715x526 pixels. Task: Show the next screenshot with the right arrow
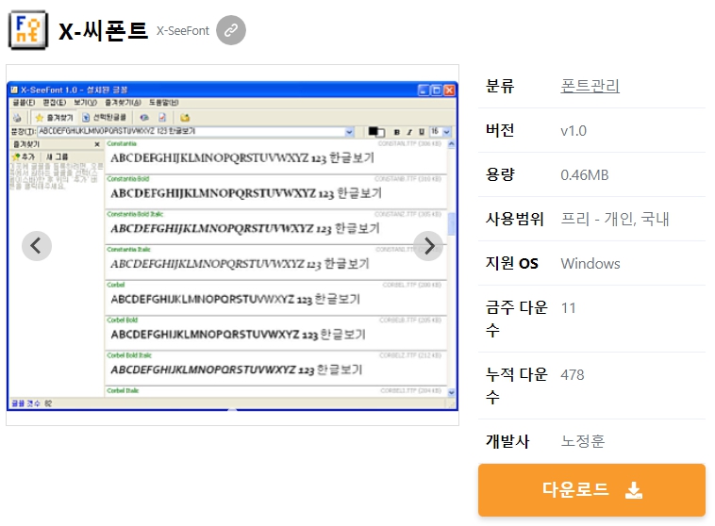[x=428, y=246]
